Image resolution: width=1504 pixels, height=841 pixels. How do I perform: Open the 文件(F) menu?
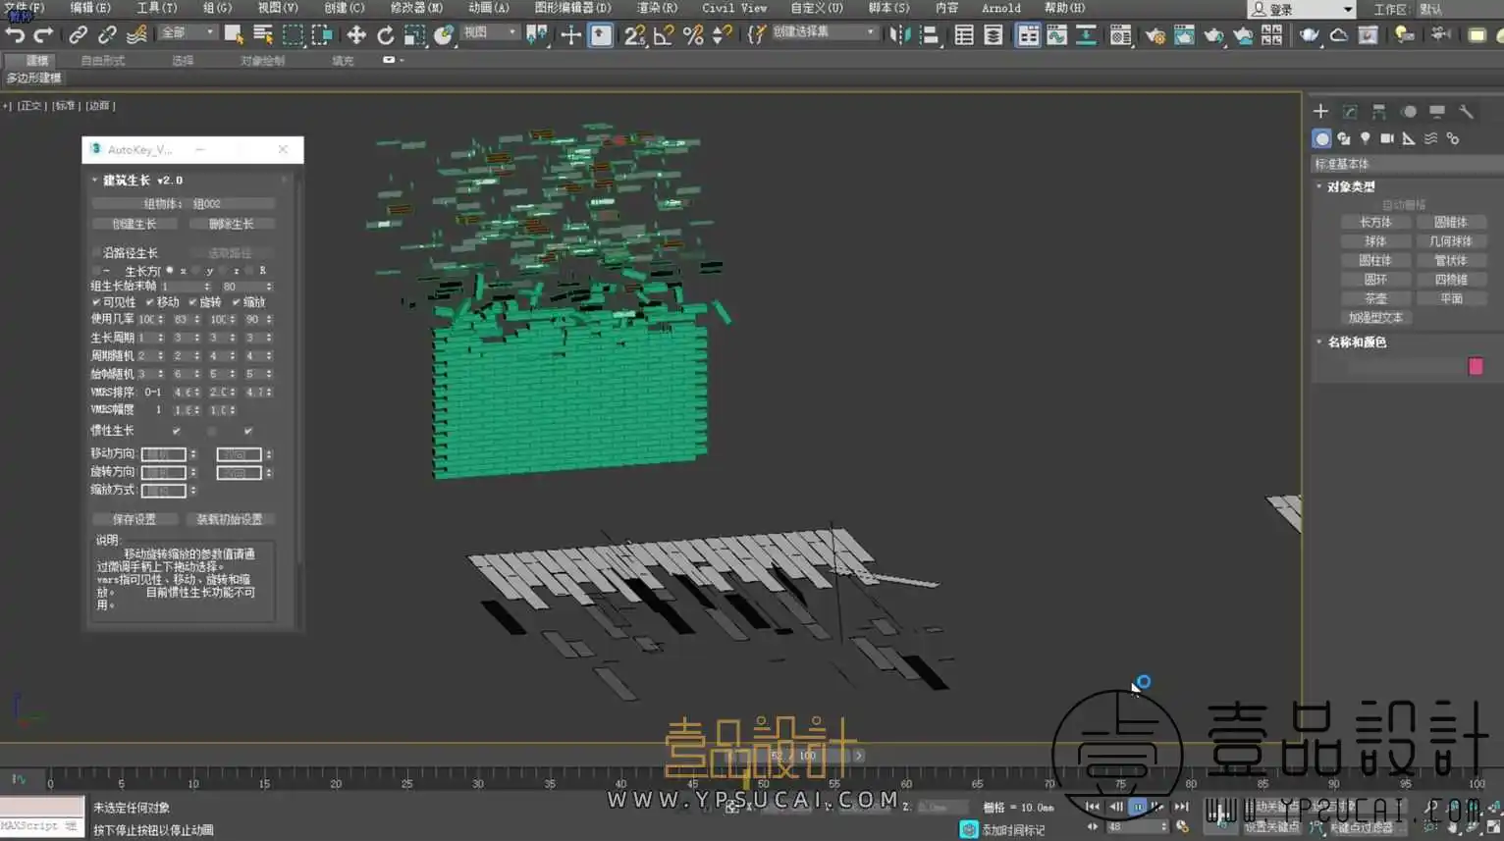25,8
